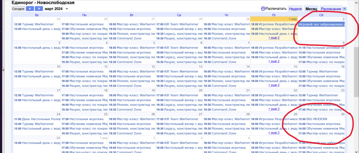Go to next month with right arrow
Screen dimensions: 359x153
(39, 9)
